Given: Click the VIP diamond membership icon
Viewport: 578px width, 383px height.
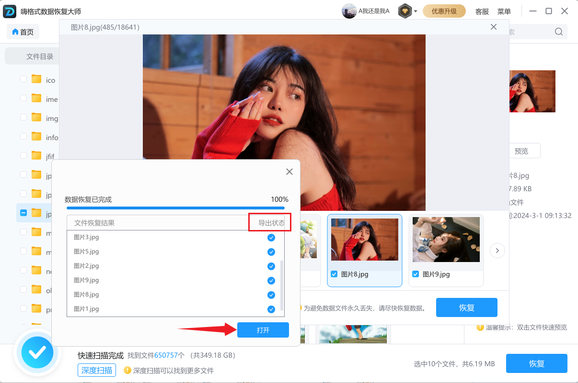Looking at the screenshot, I should pyautogui.click(x=405, y=11).
